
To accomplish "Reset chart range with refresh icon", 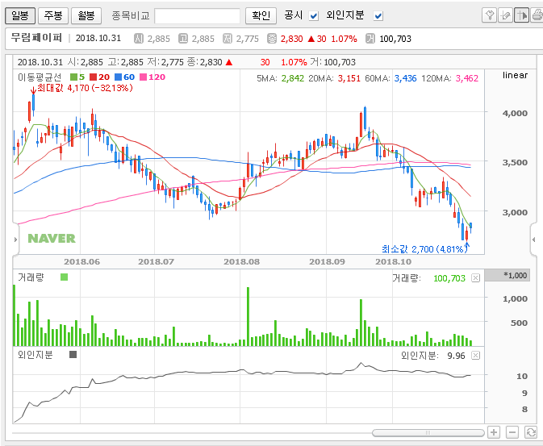I will pos(531,432).
